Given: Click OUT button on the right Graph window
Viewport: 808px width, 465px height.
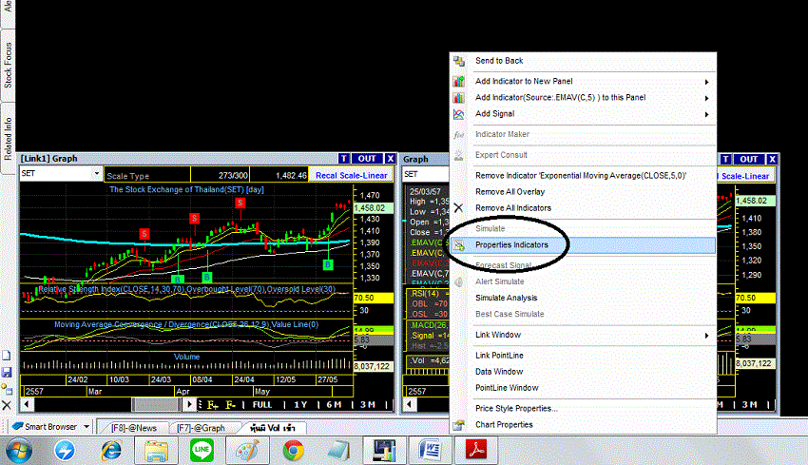Looking at the screenshot, I should coord(749,160).
